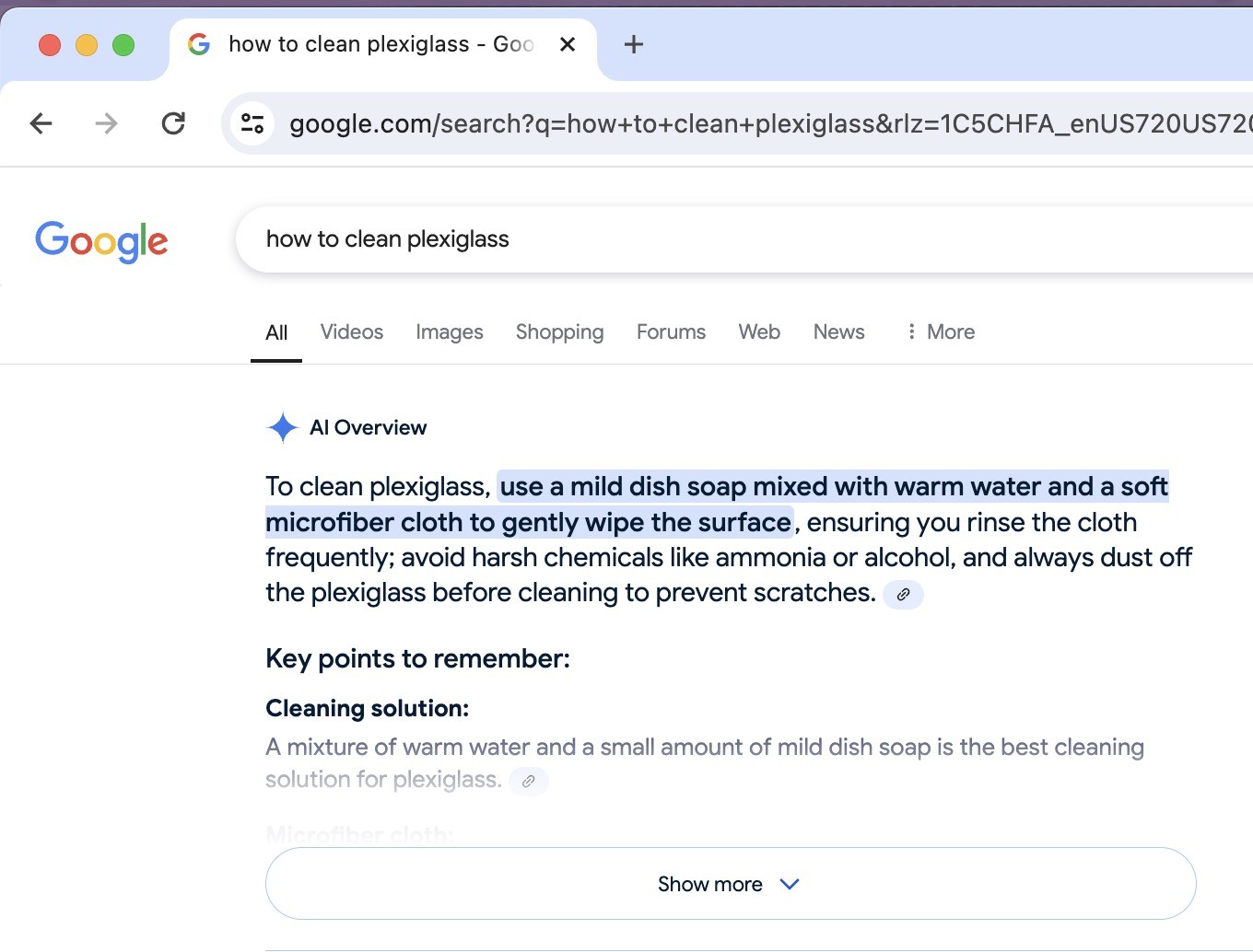Open a new browser tab

(x=634, y=44)
